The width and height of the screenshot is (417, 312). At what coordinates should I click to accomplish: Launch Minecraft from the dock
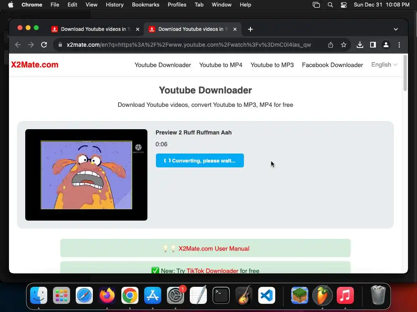[x=299, y=295]
